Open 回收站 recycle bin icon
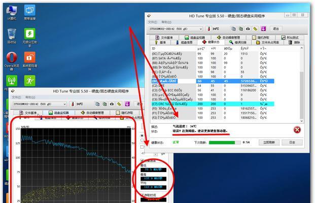 click(x=12, y=36)
